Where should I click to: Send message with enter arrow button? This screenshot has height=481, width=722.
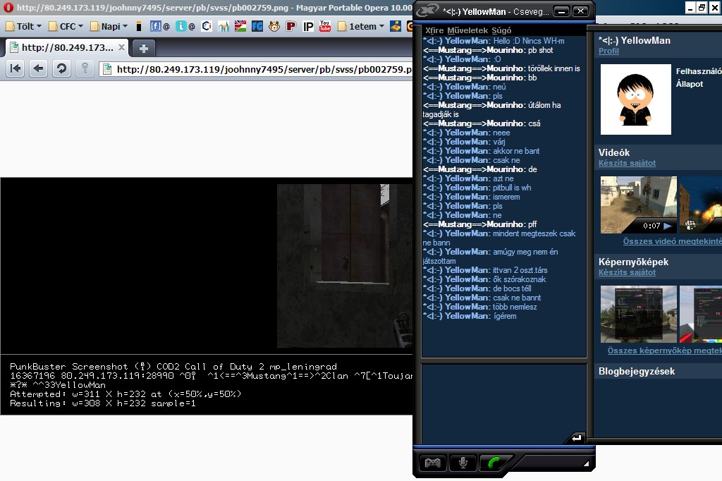(x=575, y=438)
